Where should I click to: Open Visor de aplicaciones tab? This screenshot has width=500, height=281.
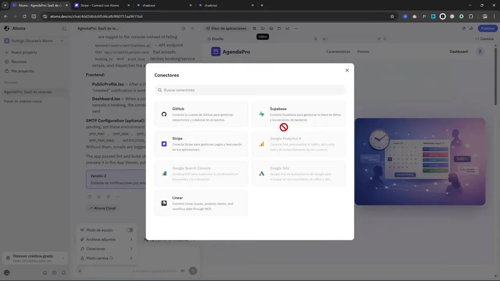[x=226, y=28]
